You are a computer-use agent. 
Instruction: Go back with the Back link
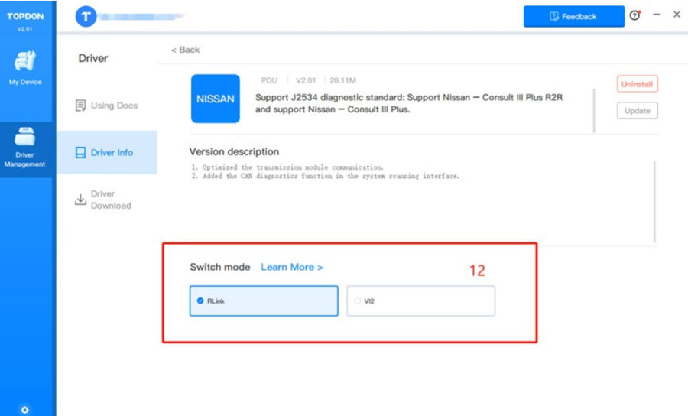point(186,50)
